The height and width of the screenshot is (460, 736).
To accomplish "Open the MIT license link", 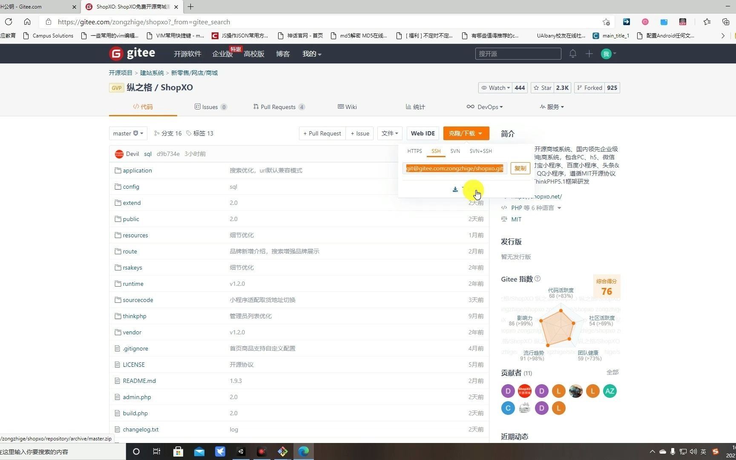I will pyautogui.click(x=516, y=219).
